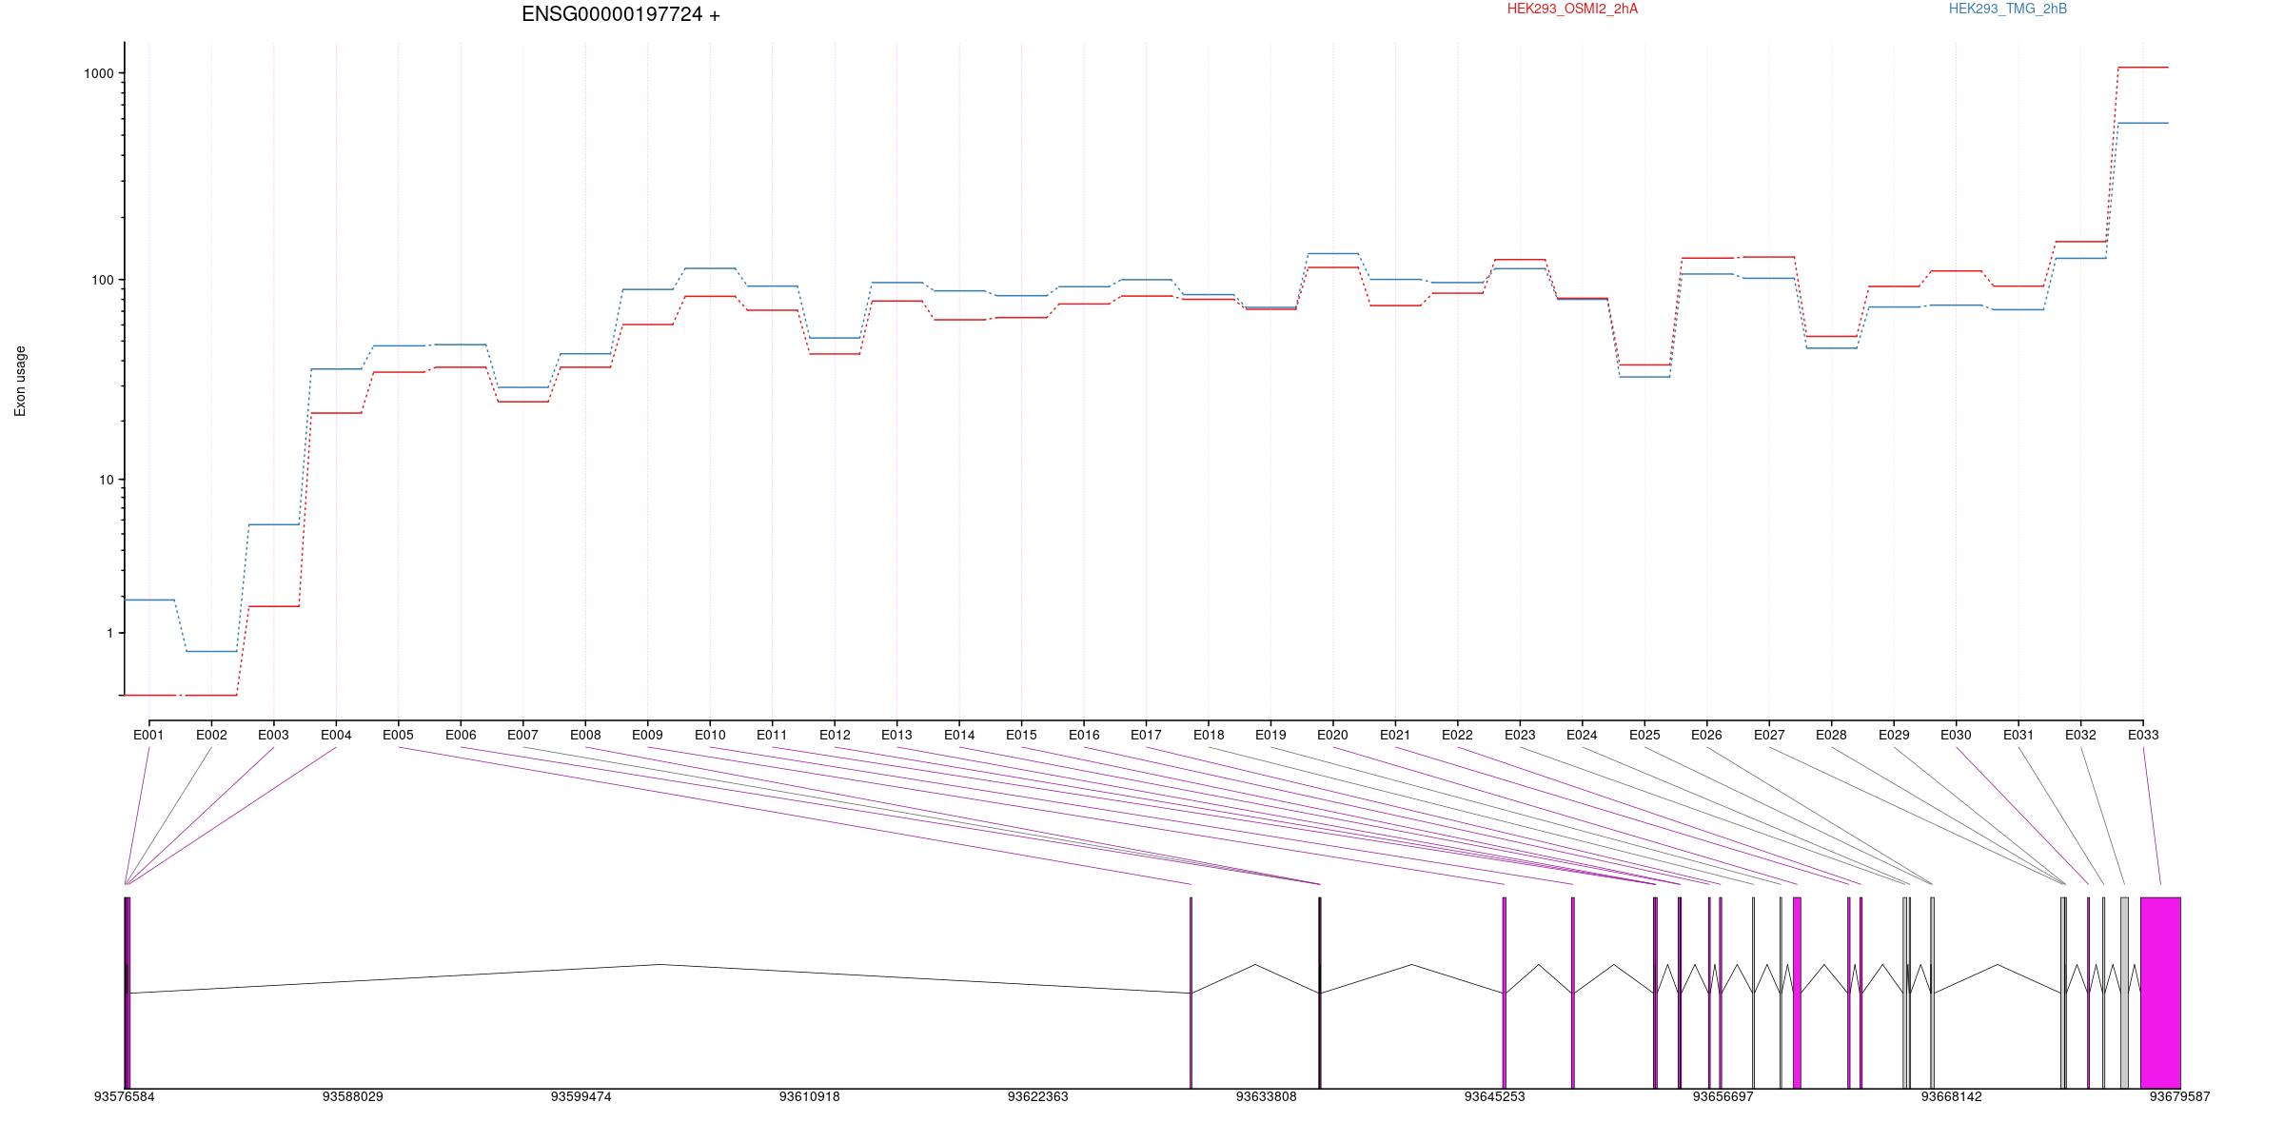This screenshot has height=1142, width=2284.
Task: Click exon label E024
Action: point(1582,735)
